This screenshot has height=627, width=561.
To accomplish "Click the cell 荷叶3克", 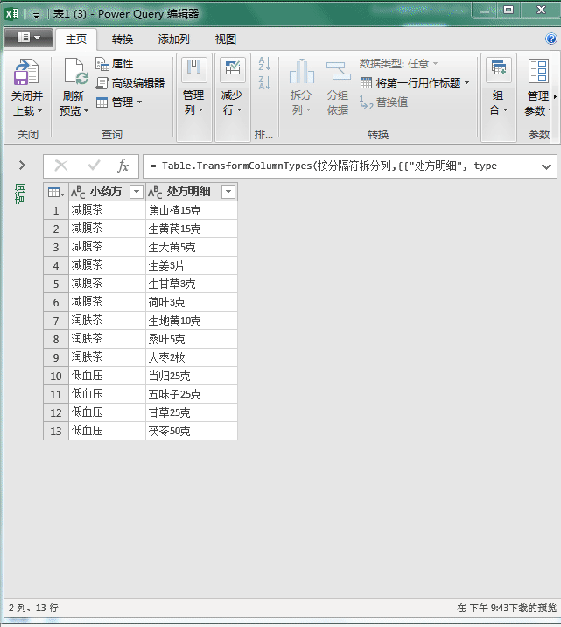I will [x=192, y=302].
